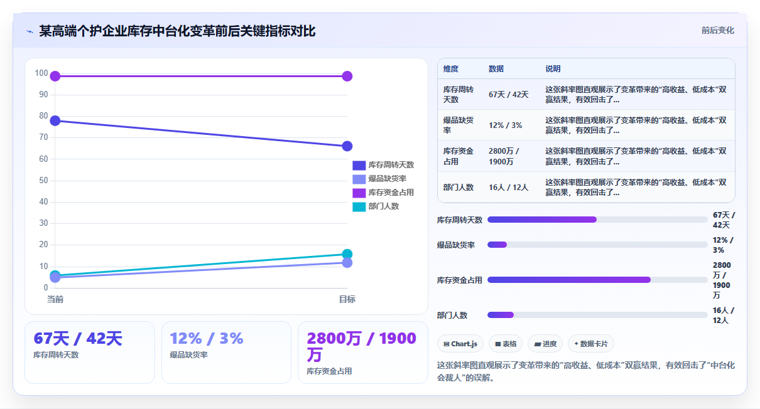This screenshot has width=760, height=409.
Task: Click the 爆品缺货率 progress bar
Action: [x=597, y=245]
